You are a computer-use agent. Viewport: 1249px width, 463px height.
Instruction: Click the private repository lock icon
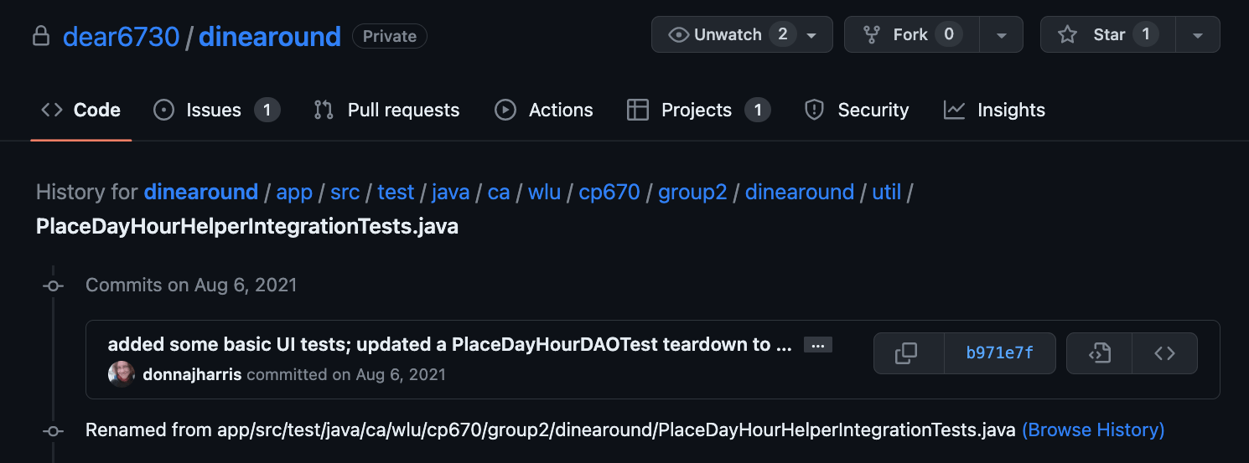[40, 37]
